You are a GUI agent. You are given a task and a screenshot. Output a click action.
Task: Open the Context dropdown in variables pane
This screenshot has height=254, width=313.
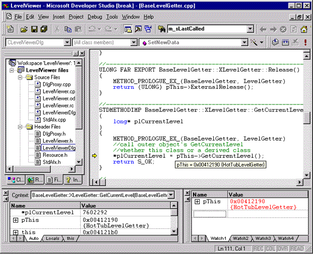tap(171, 195)
